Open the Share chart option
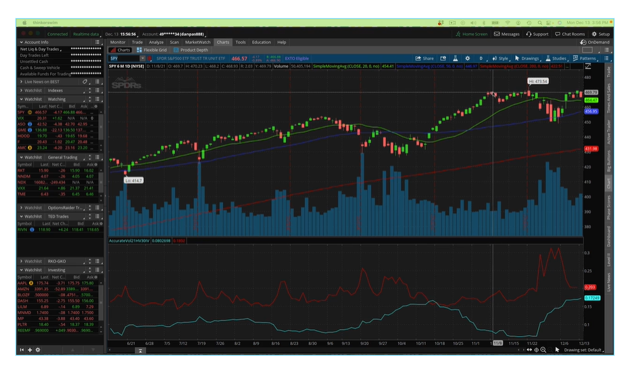The width and height of the screenshot is (632, 380). [424, 59]
